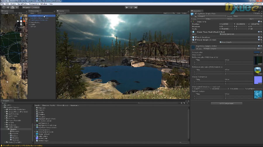Switch to the Inspector tab

pyautogui.click(x=196, y=11)
